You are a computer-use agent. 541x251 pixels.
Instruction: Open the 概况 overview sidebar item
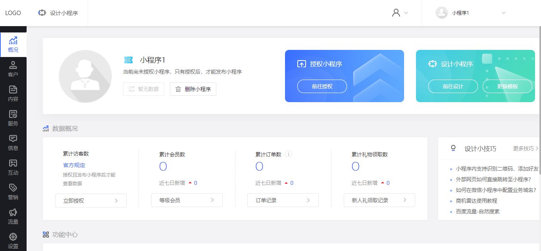click(13, 45)
